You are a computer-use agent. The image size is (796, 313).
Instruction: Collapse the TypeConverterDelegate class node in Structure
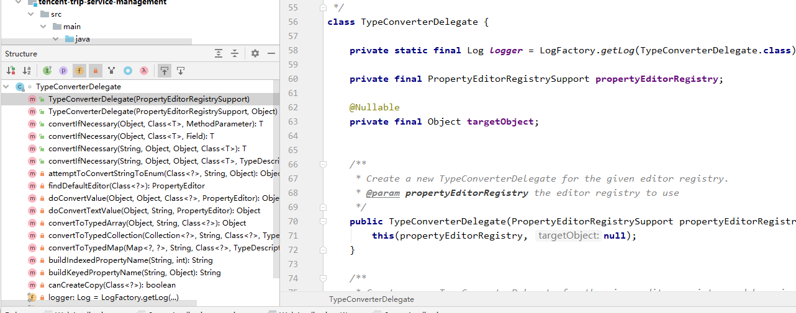click(6, 87)
